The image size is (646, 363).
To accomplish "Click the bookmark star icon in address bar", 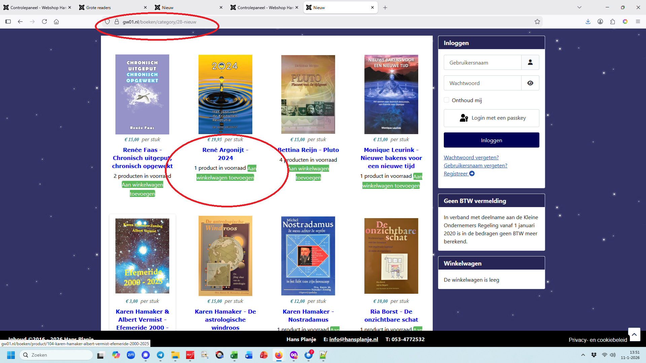I will coord(537,22).
